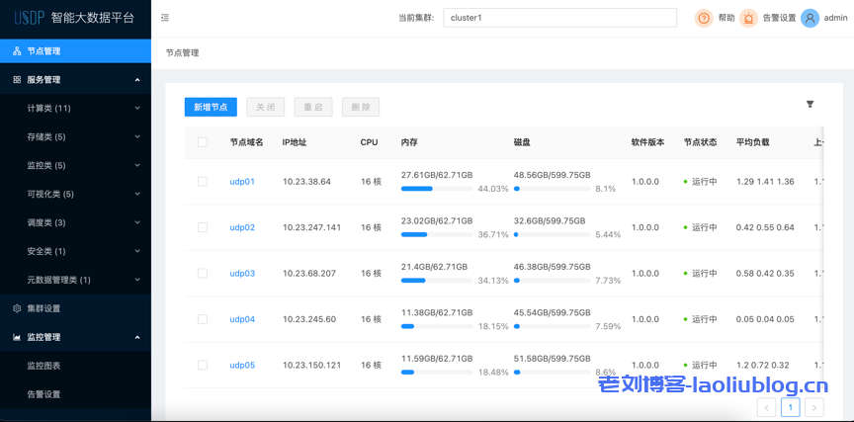Open node link udp03
This screenshot has height=422, width=854.
pyautogui.click(x=242, y=274)
